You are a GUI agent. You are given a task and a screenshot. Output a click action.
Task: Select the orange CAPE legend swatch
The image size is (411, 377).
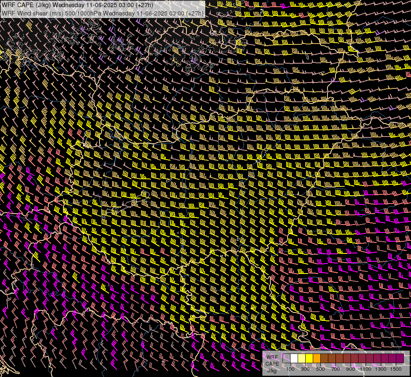click(x=317, y=359)
